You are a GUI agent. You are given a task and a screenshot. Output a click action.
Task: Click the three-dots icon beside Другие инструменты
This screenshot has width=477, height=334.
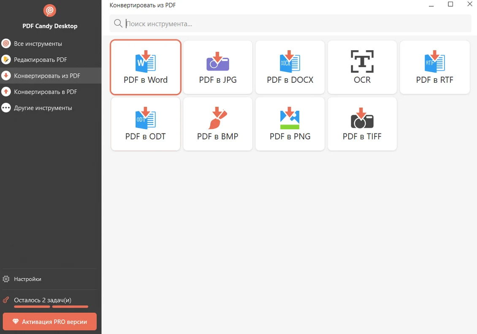[x=6, y=108]
